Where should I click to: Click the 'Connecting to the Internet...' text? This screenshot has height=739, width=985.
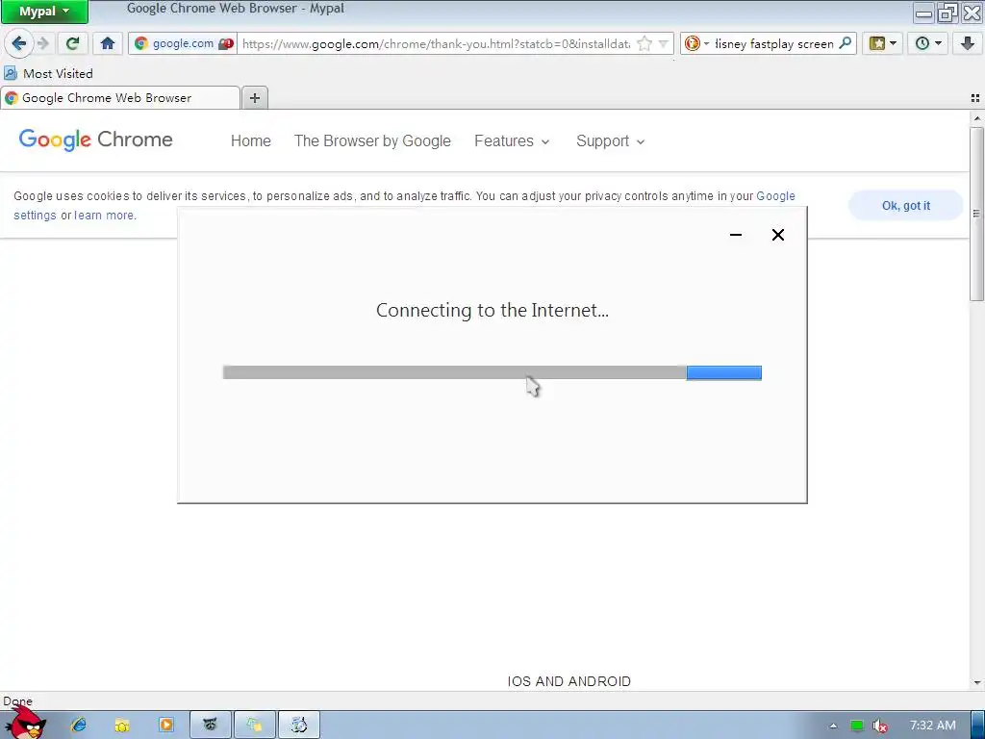click(492, 310)
